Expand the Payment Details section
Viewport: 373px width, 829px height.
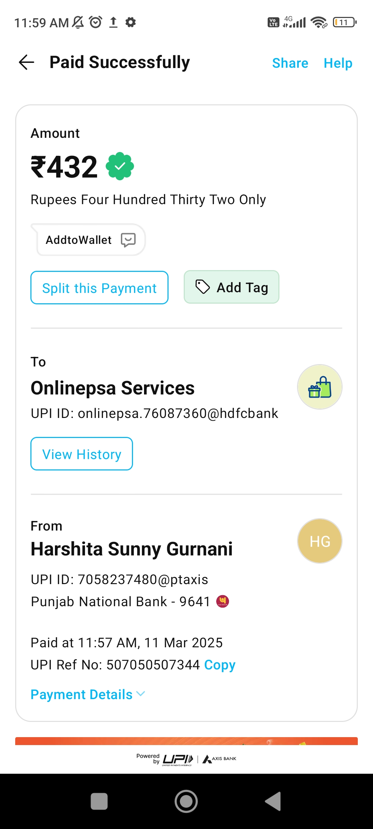pos(88,695)
